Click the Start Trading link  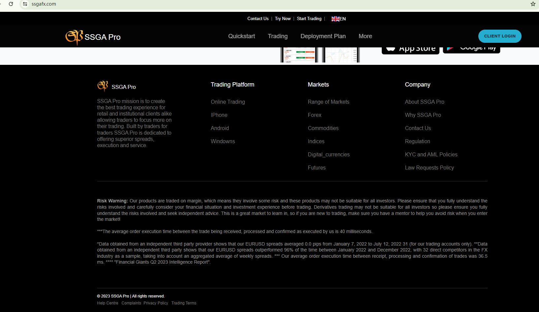pos(309,19)
